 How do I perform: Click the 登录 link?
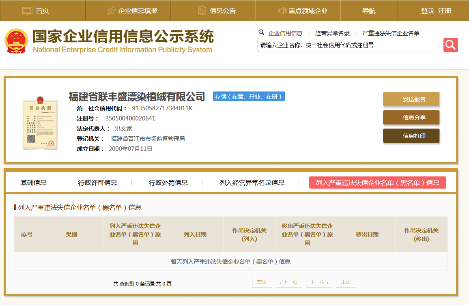click(x=428, y=11)
